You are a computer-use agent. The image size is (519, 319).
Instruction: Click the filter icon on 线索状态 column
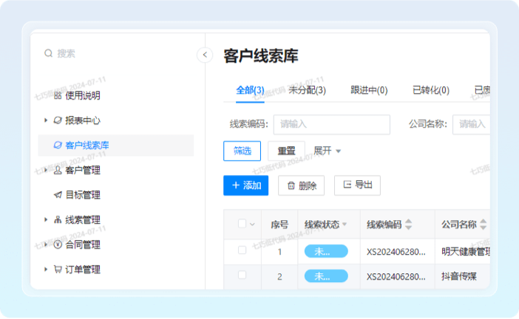click(345, 224)
